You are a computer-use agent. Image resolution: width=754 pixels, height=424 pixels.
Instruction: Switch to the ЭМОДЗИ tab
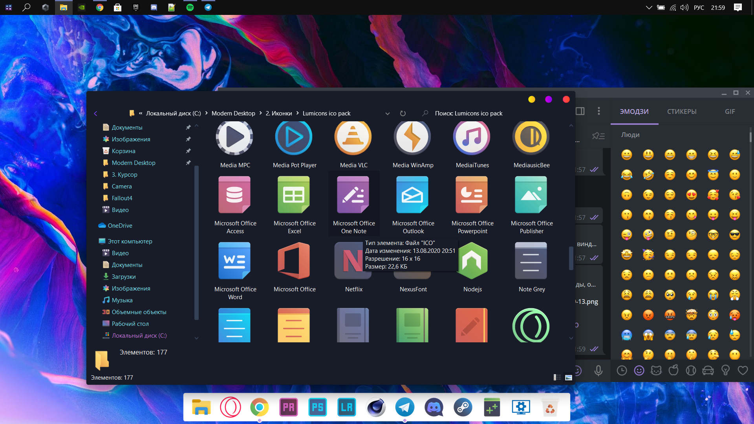[634, 111]
